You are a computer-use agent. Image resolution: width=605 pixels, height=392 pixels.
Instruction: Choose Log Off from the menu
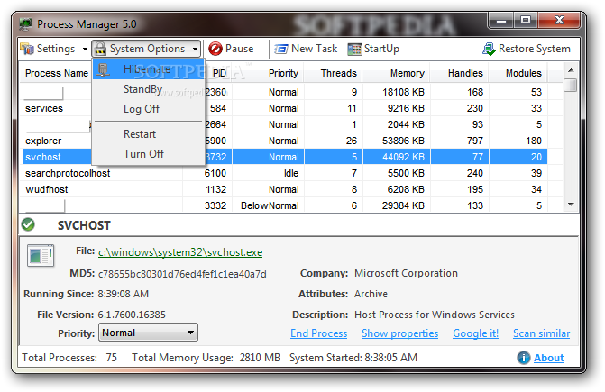coord(148,109)
